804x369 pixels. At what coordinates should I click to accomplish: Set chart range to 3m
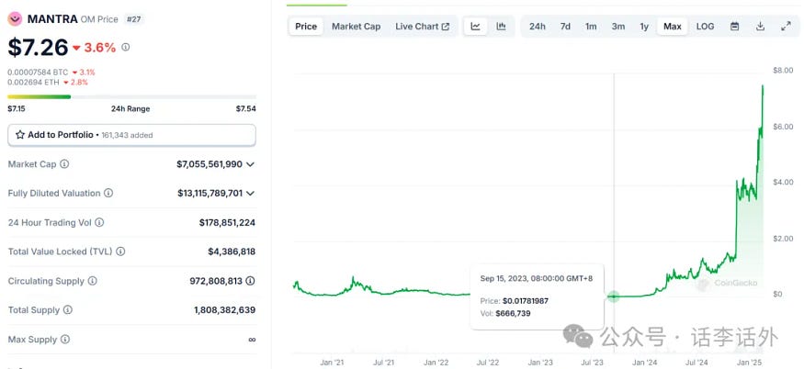pos(617,27)
